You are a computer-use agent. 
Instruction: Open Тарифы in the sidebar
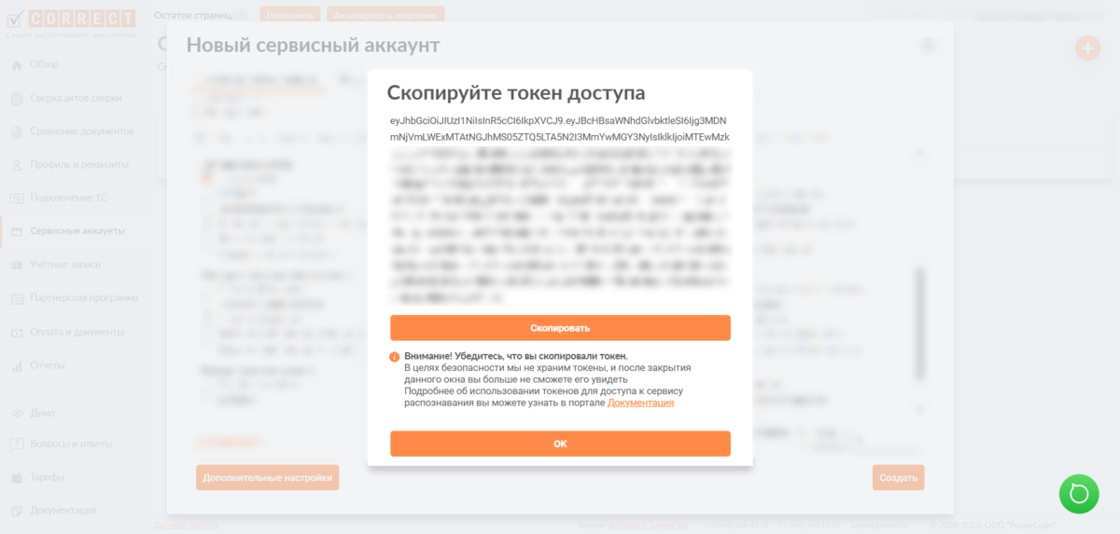tap(48, 477)
